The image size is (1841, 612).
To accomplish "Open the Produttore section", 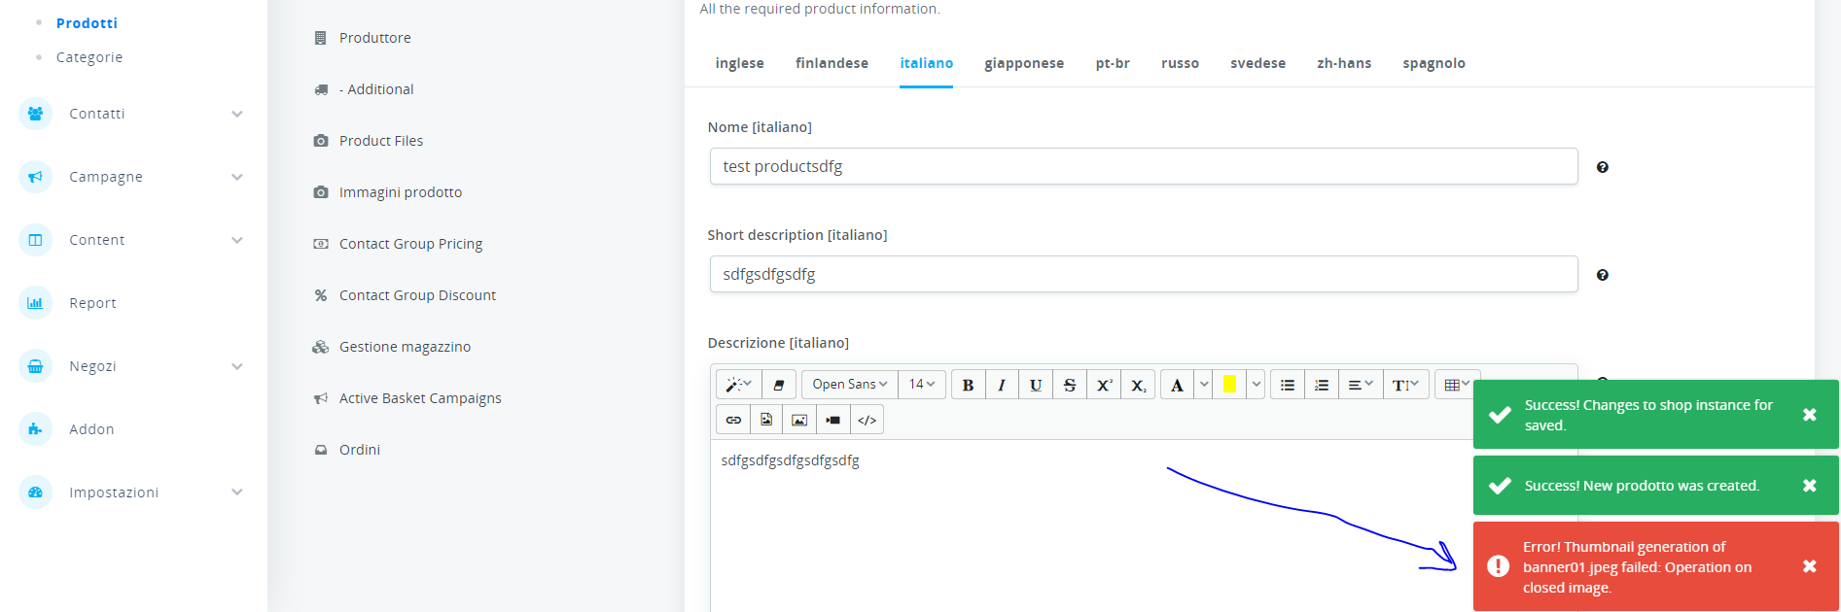I will (x=374, y=38).
